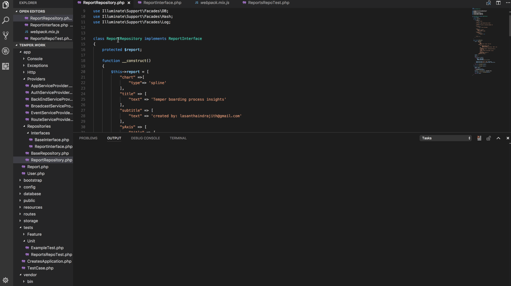
Task: Collapse the Repositories folder
Action: (43, 126)
